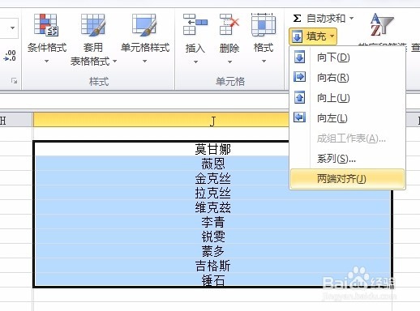Expand the Format (格式) dropdown arrow
The image size is (420, 311).
pyautogui.click(x=264, y=62)
